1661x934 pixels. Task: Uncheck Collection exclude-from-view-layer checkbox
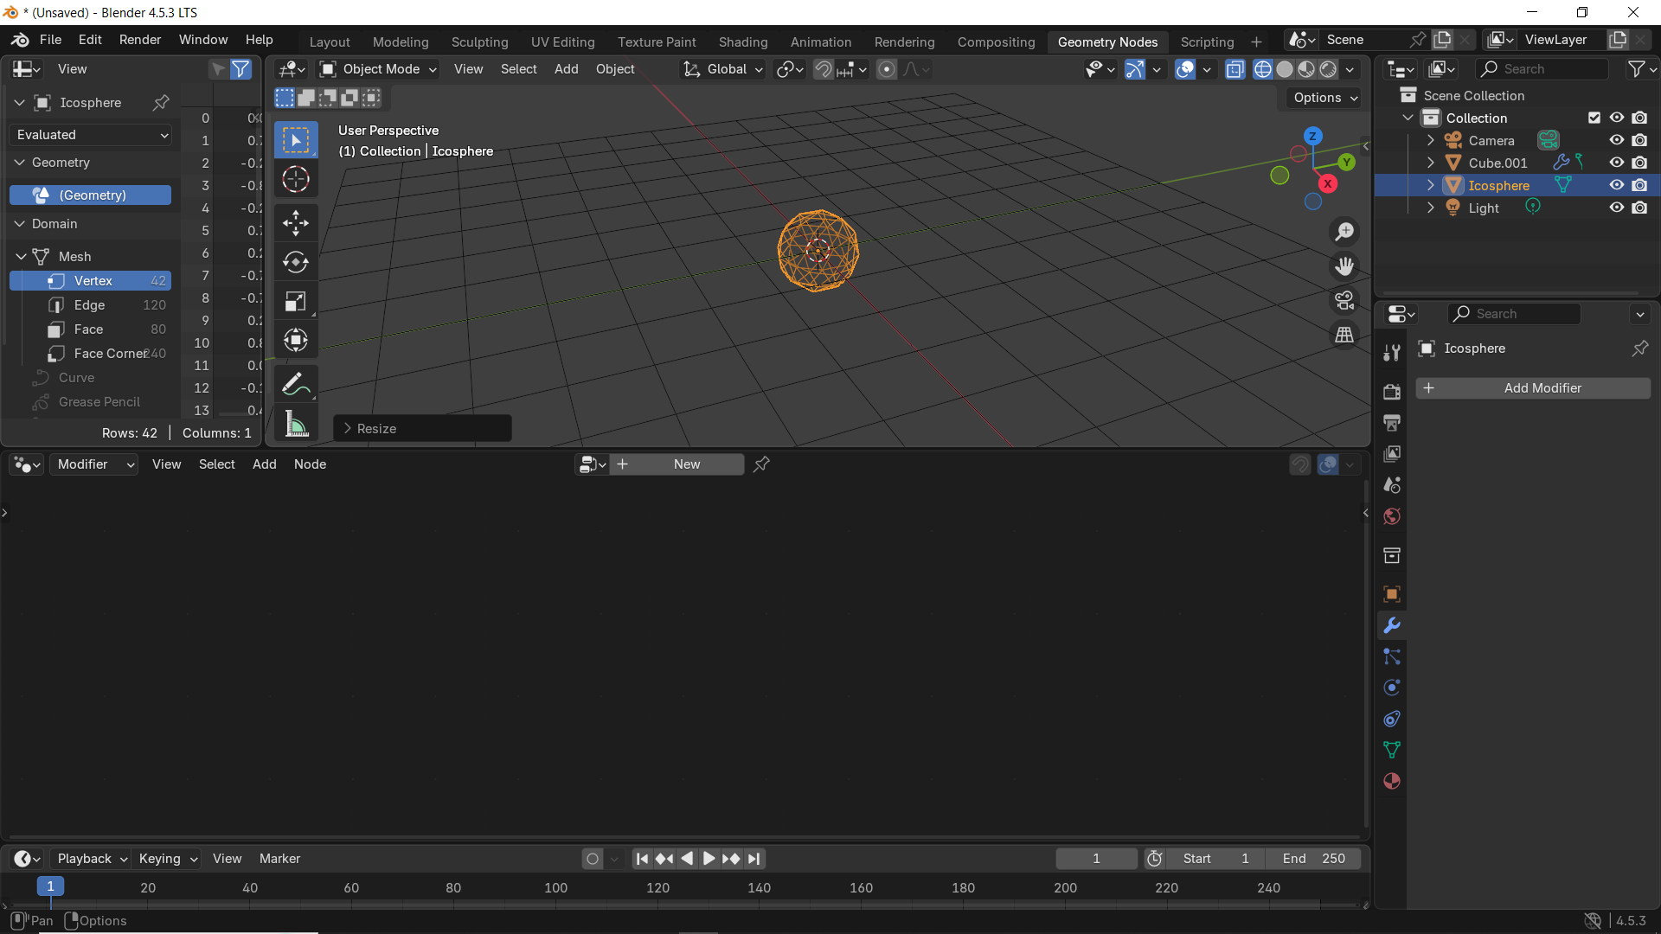(1594, 118)
